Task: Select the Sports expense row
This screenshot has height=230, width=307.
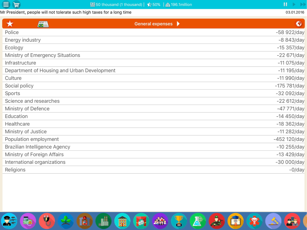Action: click(153, 93)
